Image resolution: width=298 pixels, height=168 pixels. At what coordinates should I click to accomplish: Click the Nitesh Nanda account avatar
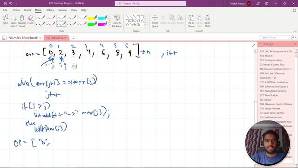pos(249,3)
